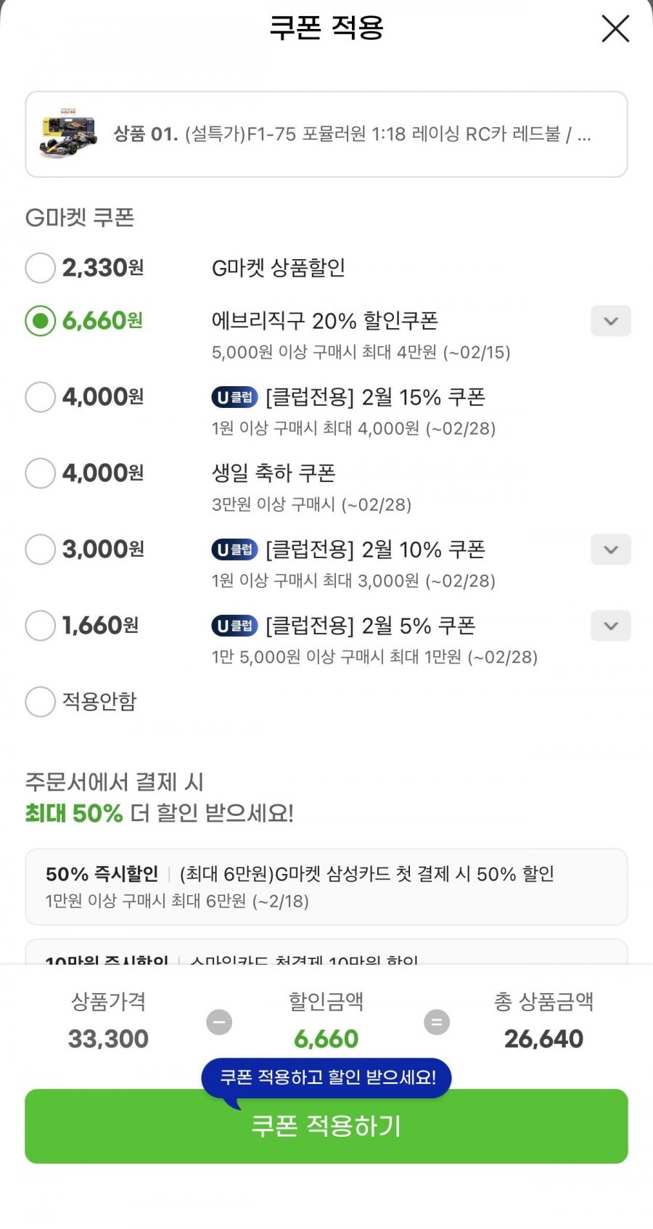Viewport: 653px width, 1229px height.
Task: Click the U클럽 badge on 10% coupon
Action: [x=234, y=550]
